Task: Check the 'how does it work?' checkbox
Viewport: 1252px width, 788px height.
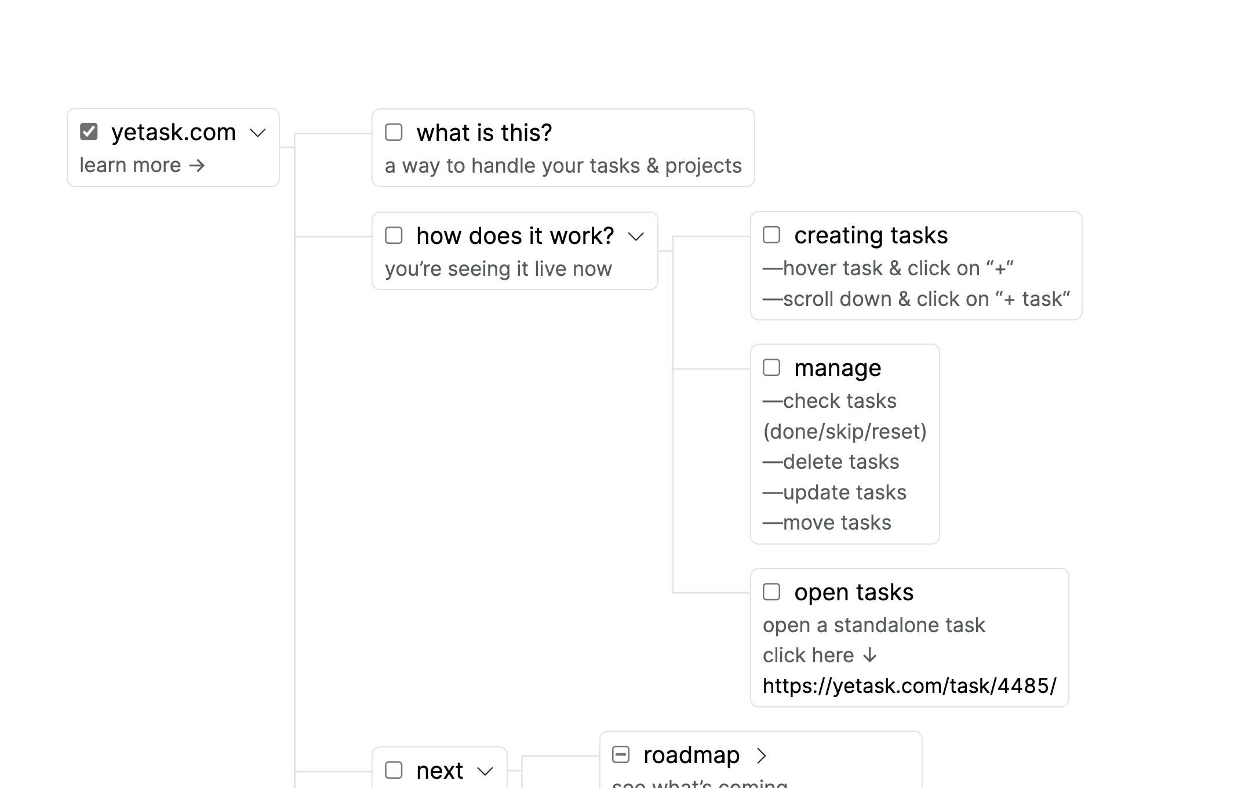Action: coord(394,235)
